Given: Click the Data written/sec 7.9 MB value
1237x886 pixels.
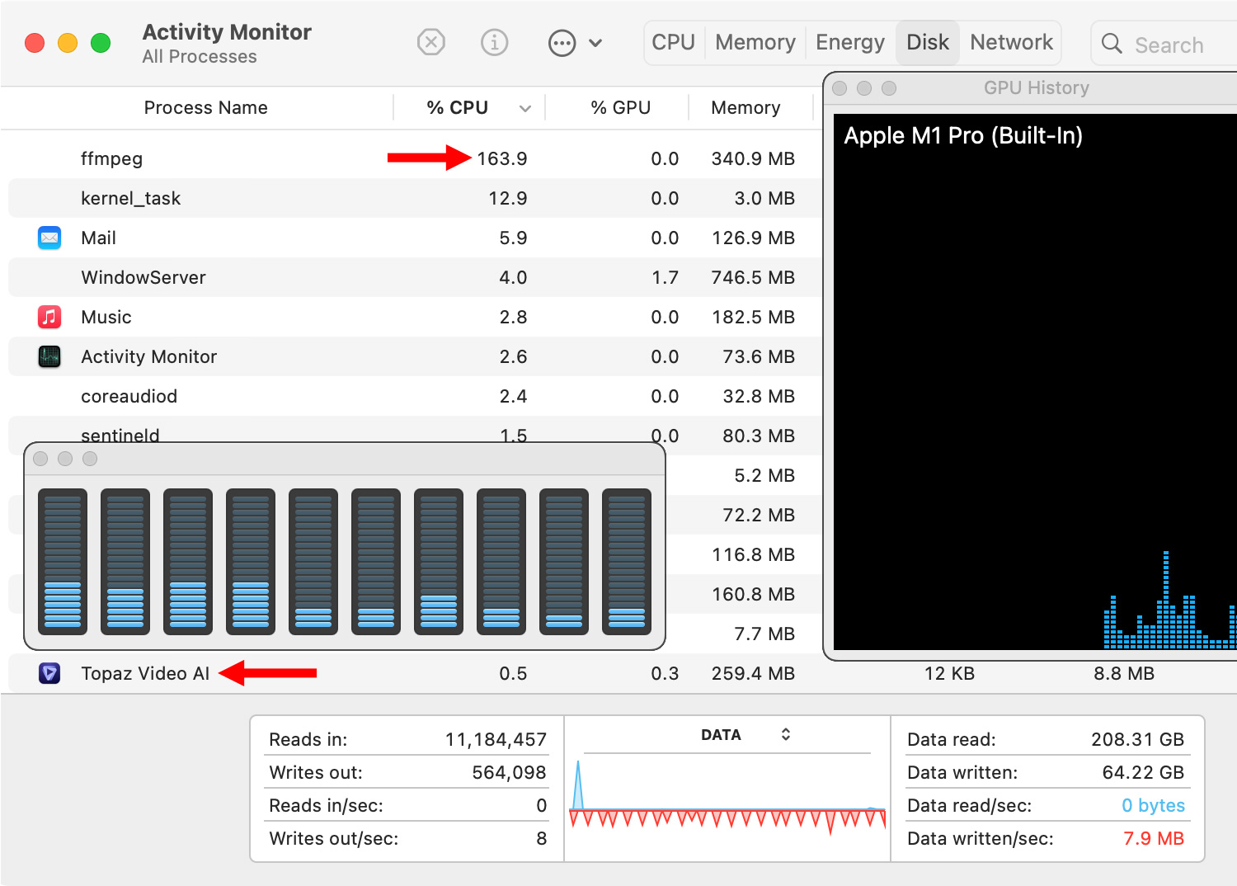Looking at the screenshot, I should 1154,838.
